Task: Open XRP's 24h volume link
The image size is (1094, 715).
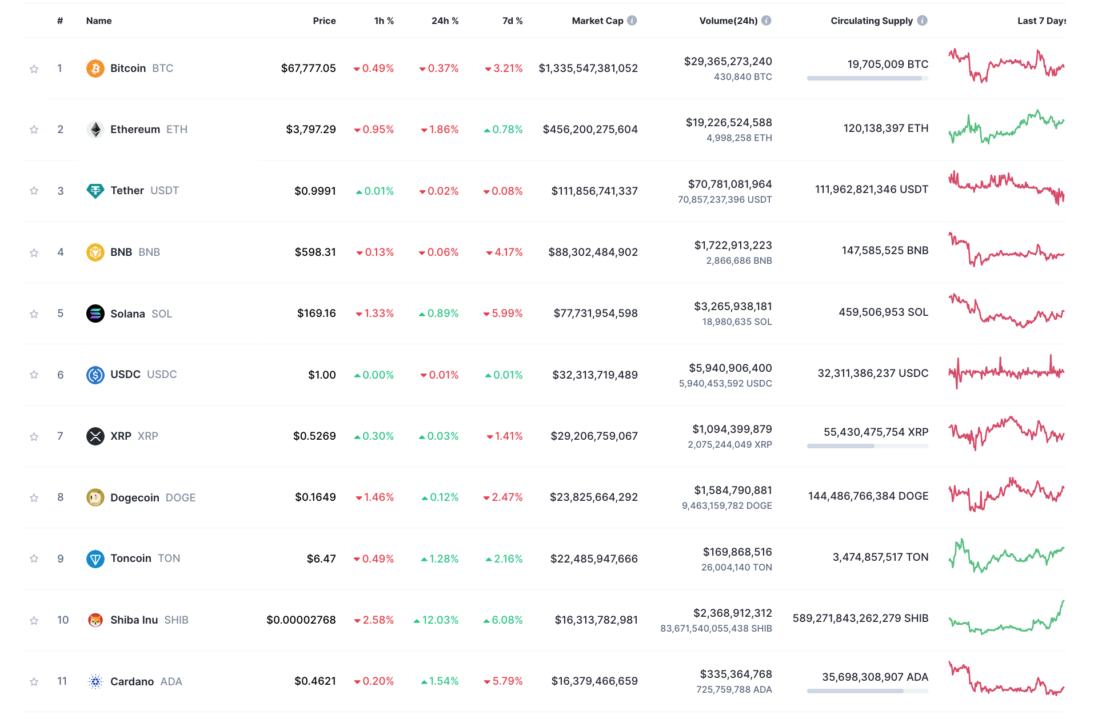Action: point(732,429)
